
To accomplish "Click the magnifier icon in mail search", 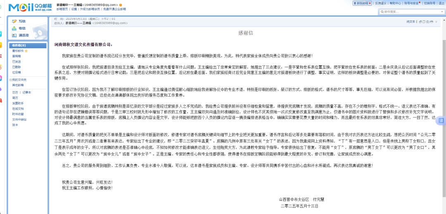I will click(x=382, y=12).
